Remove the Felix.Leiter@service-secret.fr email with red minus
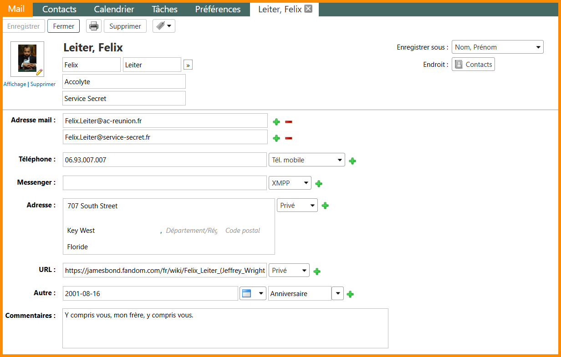 289,138
